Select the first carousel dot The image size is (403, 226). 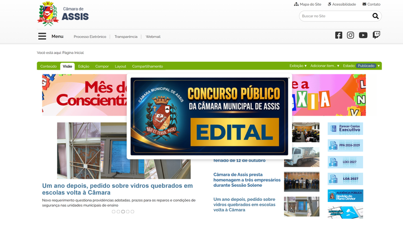coord(113,212)
